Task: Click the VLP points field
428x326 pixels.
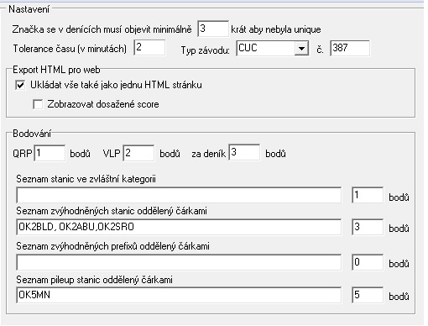Action: [x=138, y=153]
